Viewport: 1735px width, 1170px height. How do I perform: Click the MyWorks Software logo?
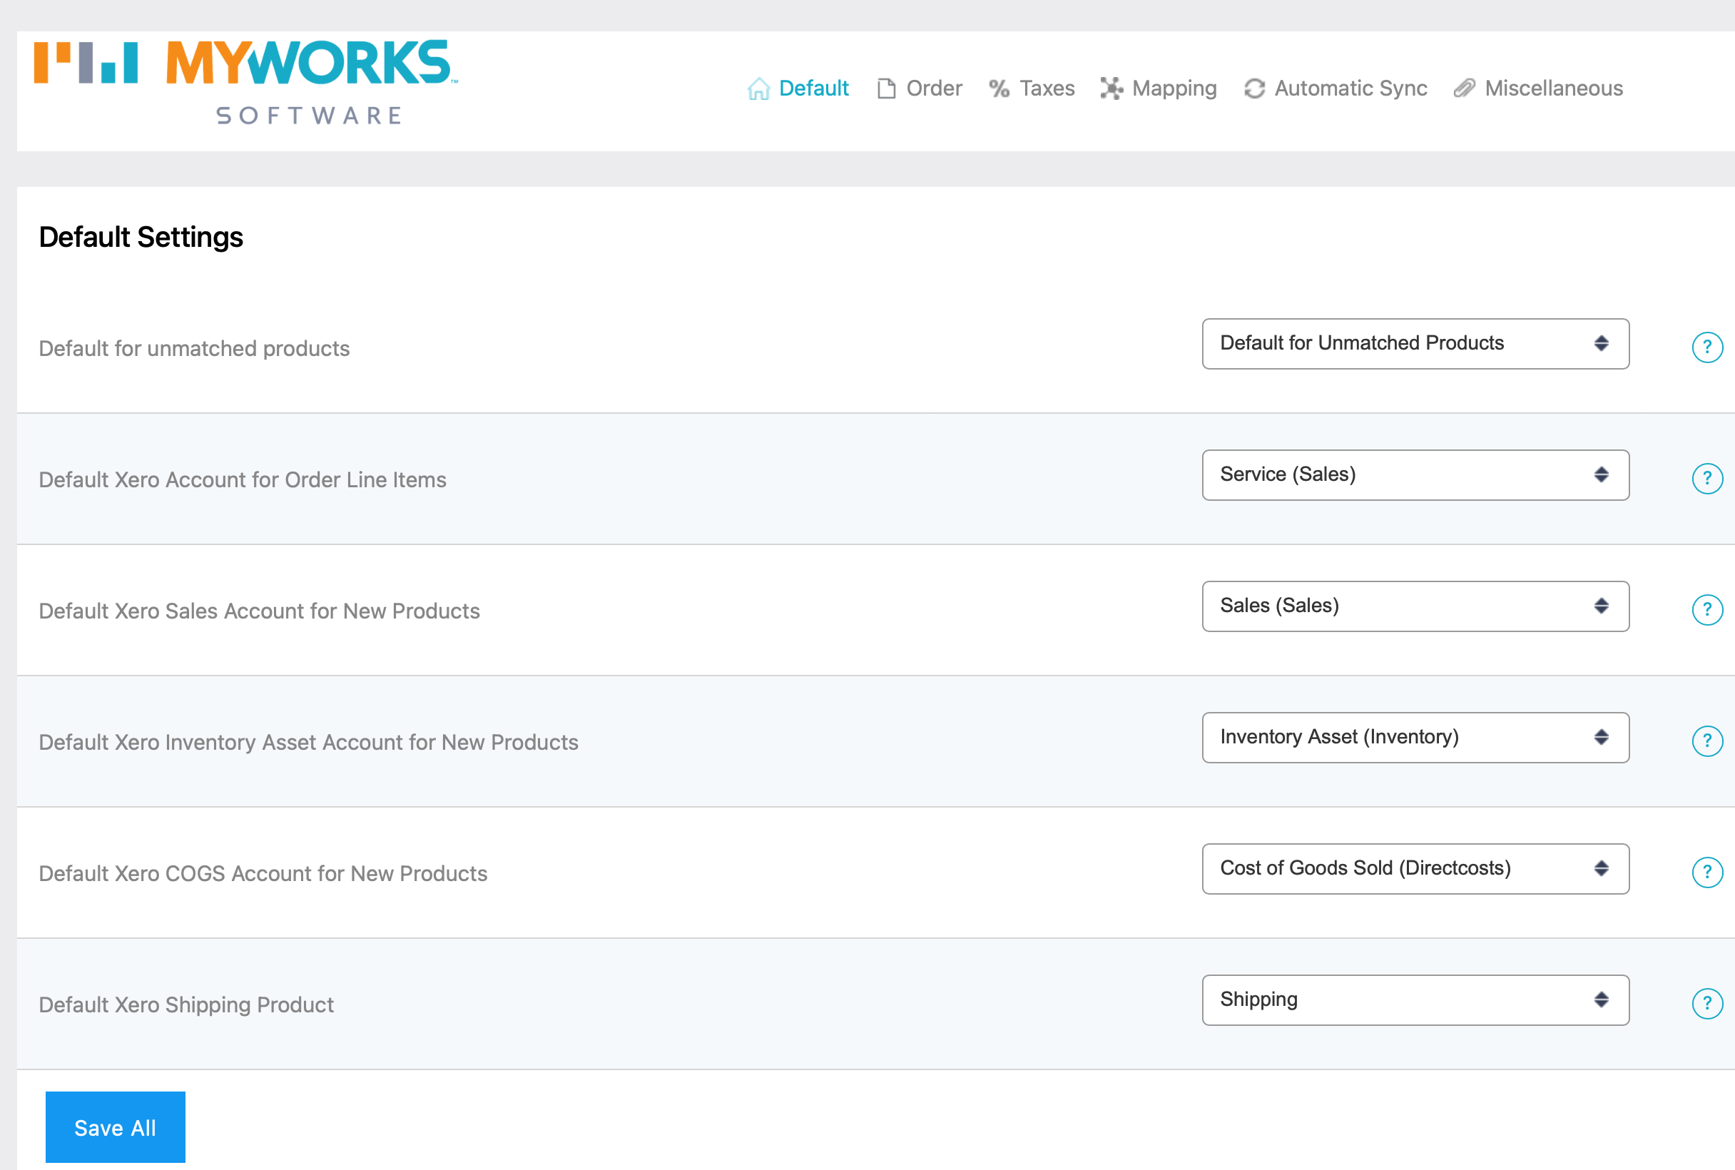(x=246, y=83)
